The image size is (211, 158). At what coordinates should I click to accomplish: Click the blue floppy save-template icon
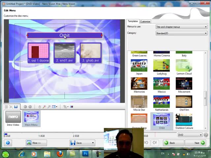click(16, 107)
